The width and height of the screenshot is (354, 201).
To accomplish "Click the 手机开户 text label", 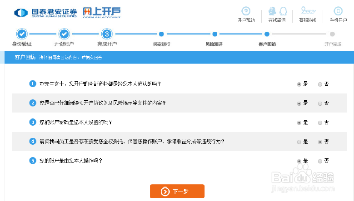I will pos(339,20).
